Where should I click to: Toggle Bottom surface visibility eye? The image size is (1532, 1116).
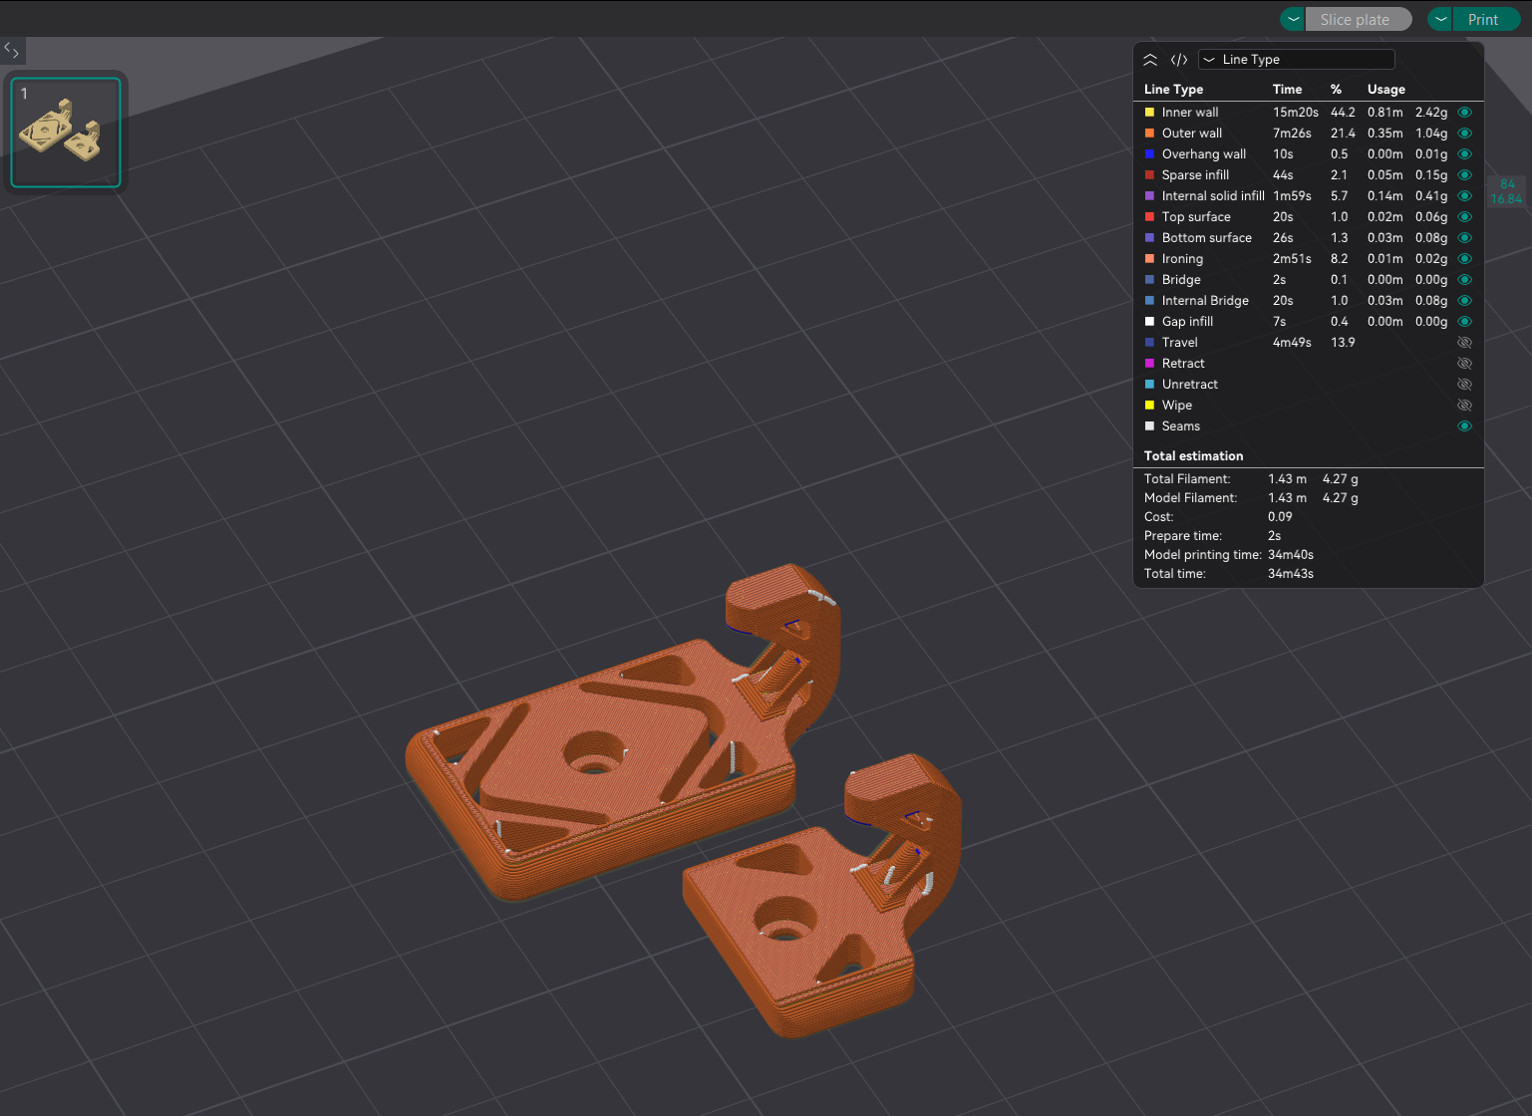point(1465,238)
